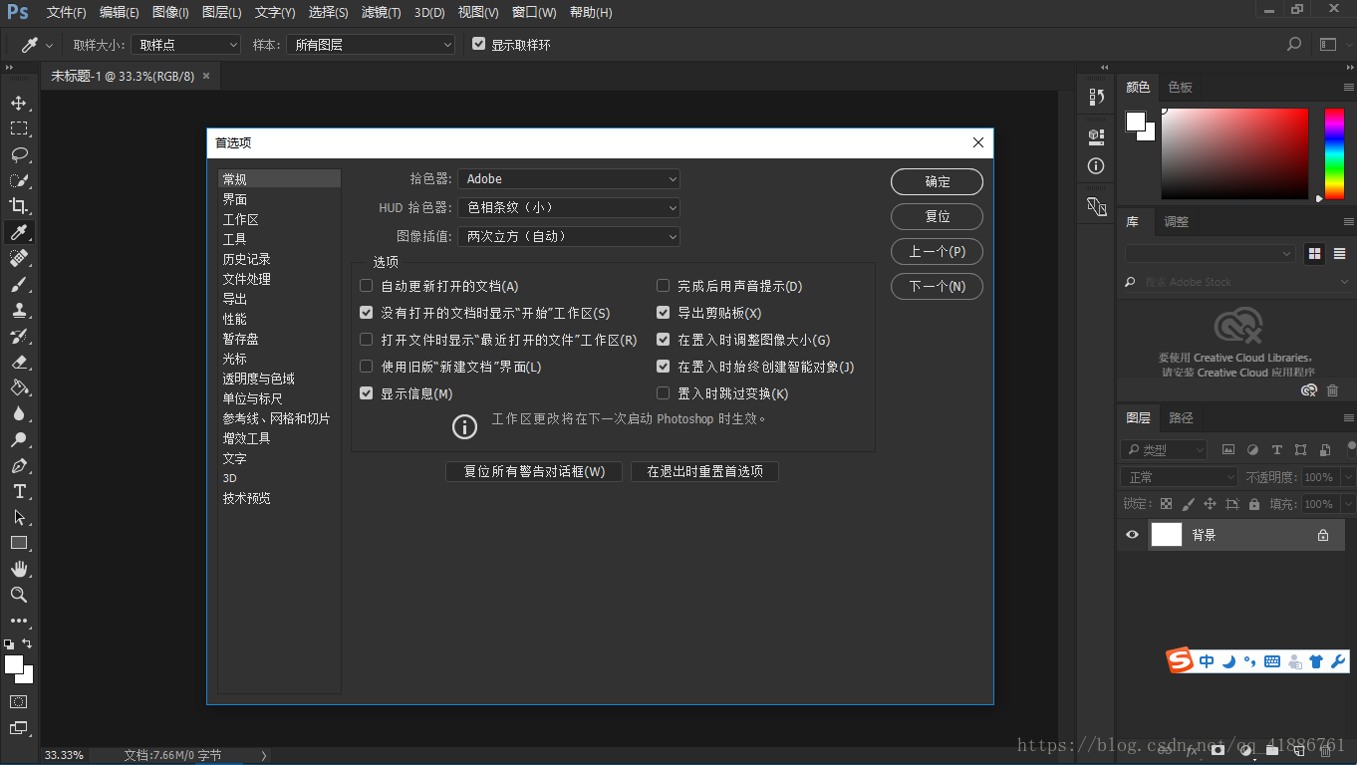Open the 文件(F) menu
The width and height of the screenshot is (1357, 765).
(x=67, y=13)
